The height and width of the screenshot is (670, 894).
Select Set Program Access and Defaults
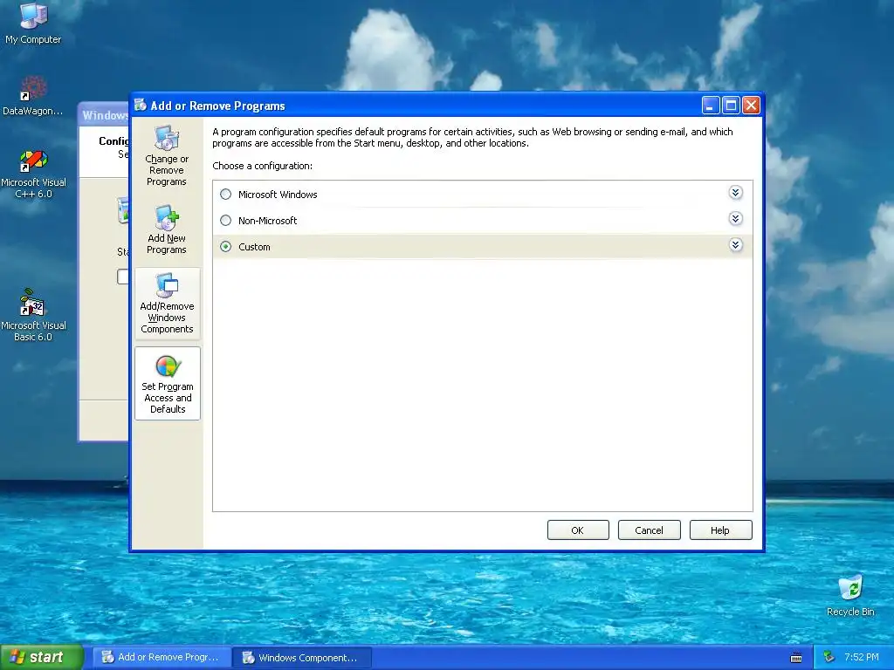point(168,384)
